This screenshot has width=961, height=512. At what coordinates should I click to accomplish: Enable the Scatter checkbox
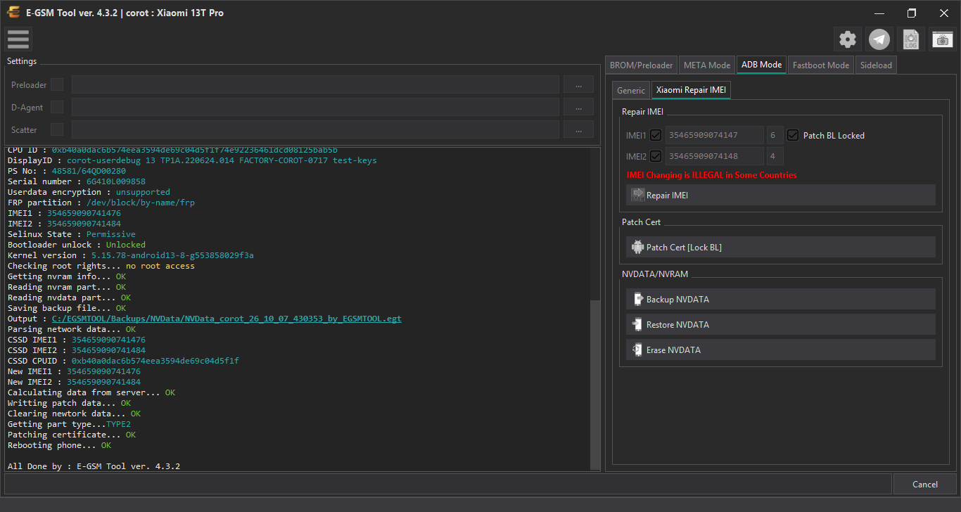57,130
